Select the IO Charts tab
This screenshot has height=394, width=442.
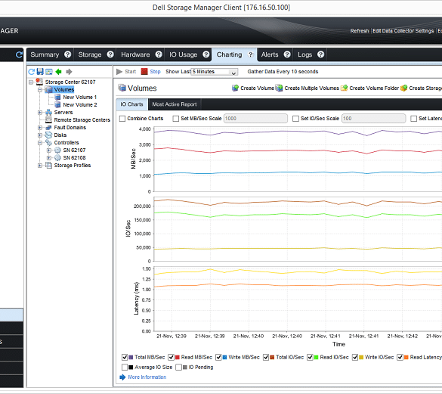(131, 104)
